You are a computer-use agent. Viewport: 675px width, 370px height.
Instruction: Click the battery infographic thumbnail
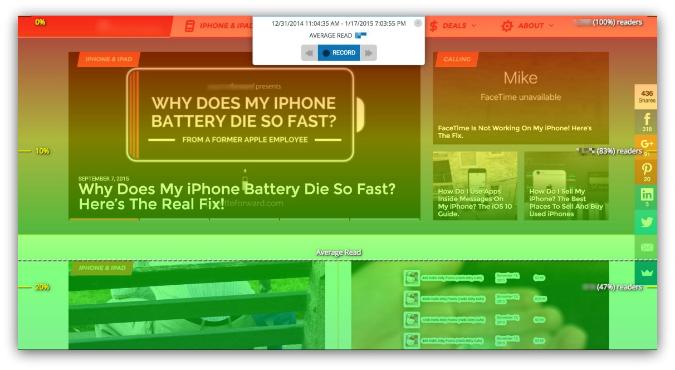(244, 115)
